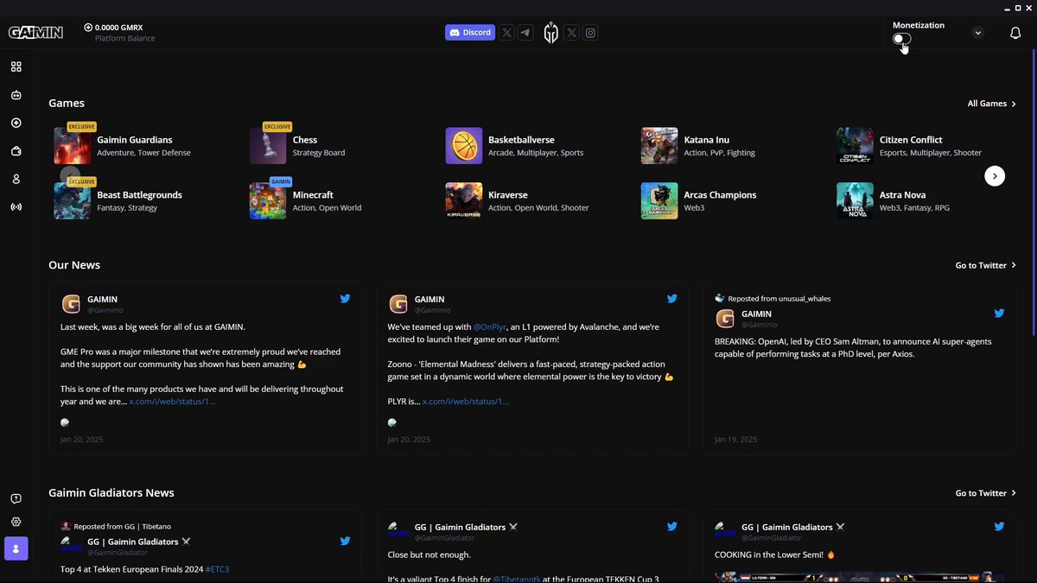Click GAIMIN avatar on the OnPlyr news card
The width and height of the screenshot is (1037, 583).
[x=398, y=304]
